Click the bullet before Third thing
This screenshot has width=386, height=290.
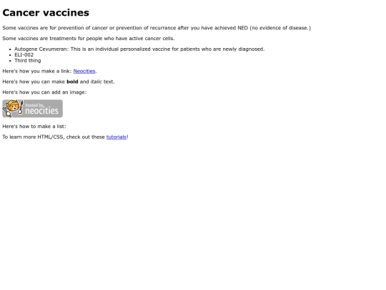(10, 61)
